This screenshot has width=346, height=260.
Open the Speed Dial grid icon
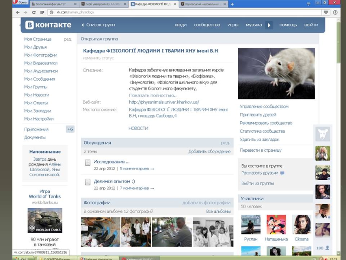(42, 13)
